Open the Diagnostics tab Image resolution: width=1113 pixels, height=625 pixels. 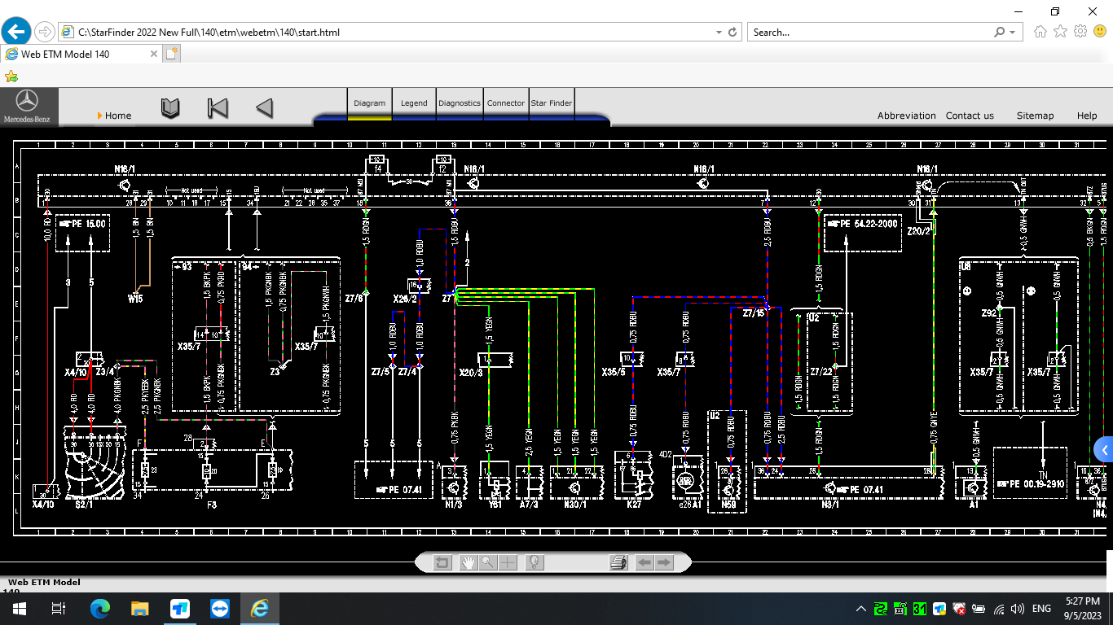coord(460,103)
